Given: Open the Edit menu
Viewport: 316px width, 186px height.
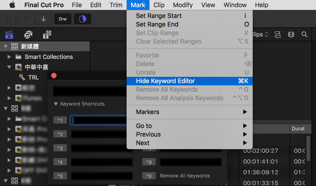Looking at the screenshot, I should point(96,5).
